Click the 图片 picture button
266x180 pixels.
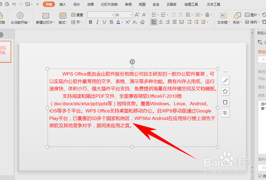tap(252, 15)
